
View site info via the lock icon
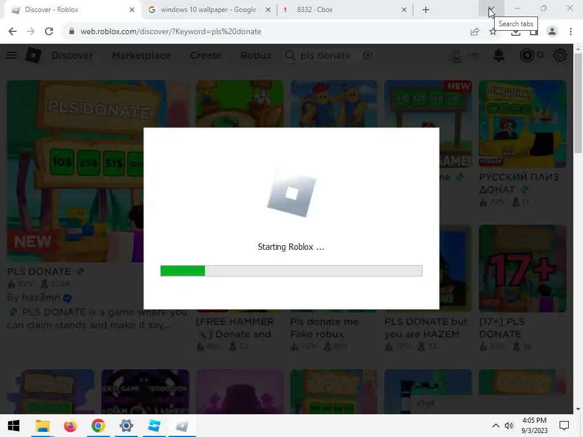[71, 31]
